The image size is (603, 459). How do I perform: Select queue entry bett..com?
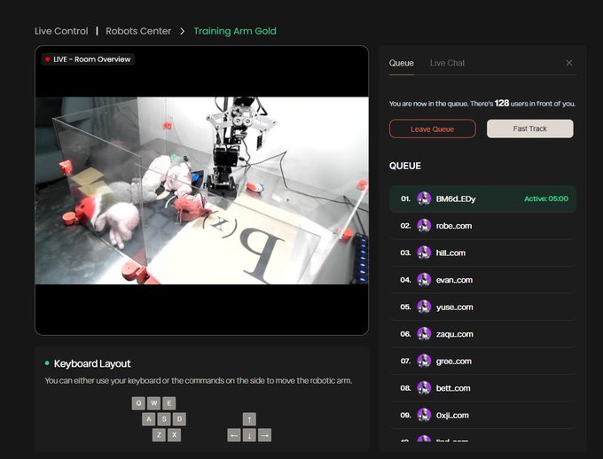tap(483, 388)
